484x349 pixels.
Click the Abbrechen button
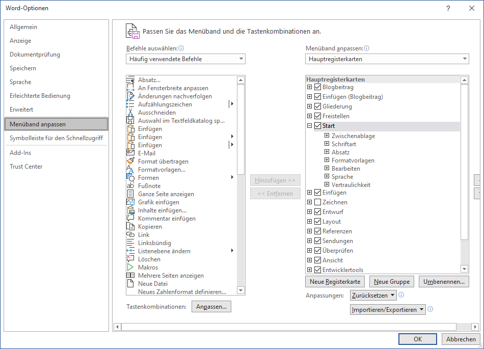point(461,339)
